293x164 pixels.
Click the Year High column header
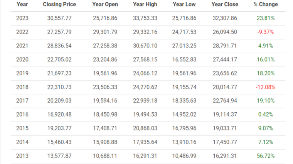(145, 5)
